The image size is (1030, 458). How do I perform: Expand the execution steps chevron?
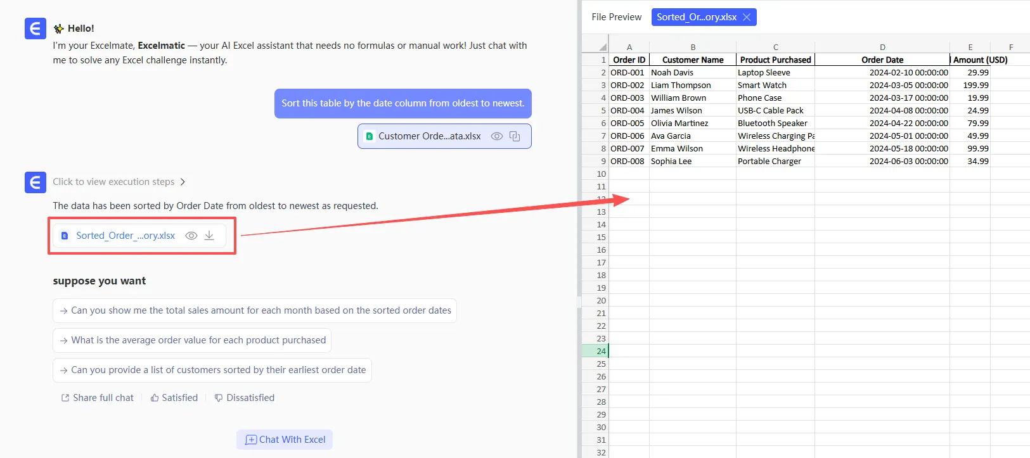(183, 182)
